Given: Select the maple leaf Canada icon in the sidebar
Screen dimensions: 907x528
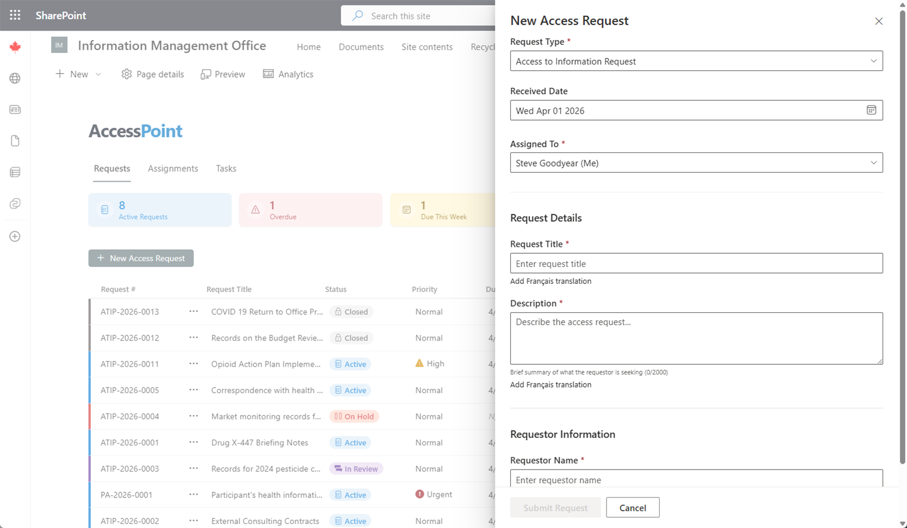Looking at the screenshot, I should (15, 46).
